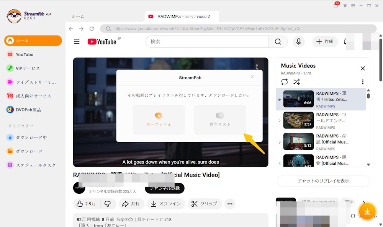Choose 単一ファイル download option
This screenshot has width=383, height=227.
tap(159, 120)
